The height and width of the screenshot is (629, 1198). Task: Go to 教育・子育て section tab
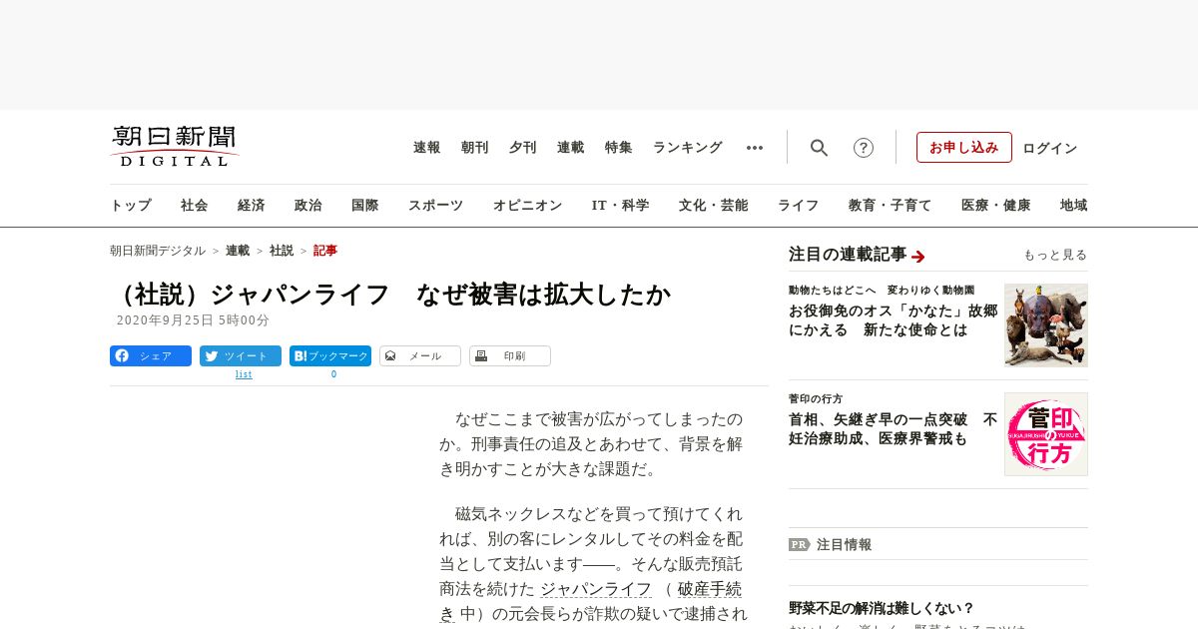pyautogui.click(x=891, y=206)
